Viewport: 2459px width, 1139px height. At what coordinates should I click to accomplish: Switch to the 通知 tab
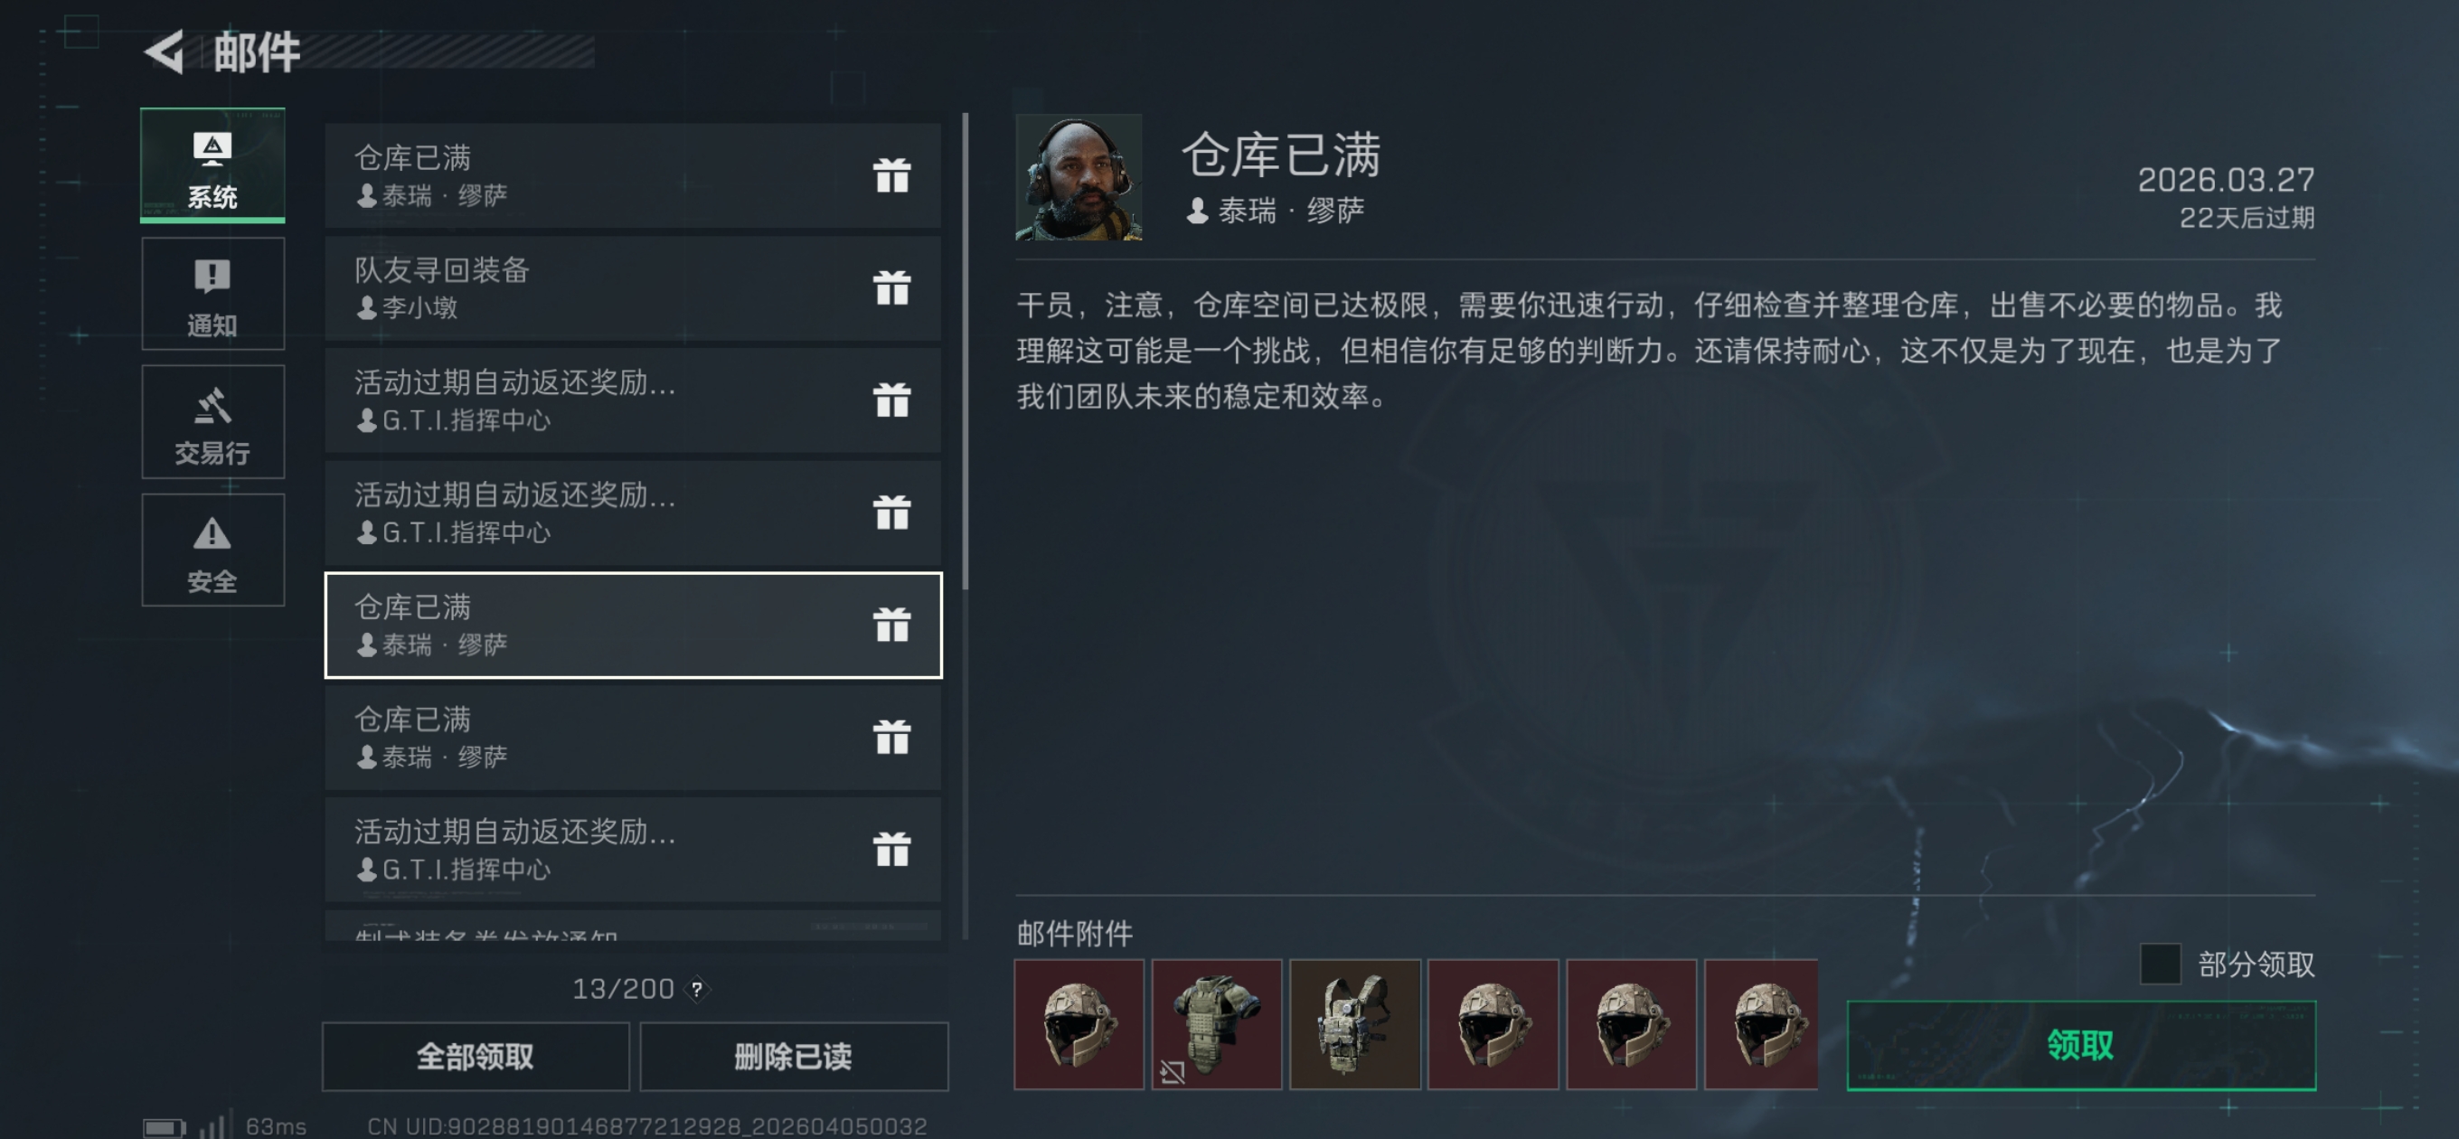212,293
